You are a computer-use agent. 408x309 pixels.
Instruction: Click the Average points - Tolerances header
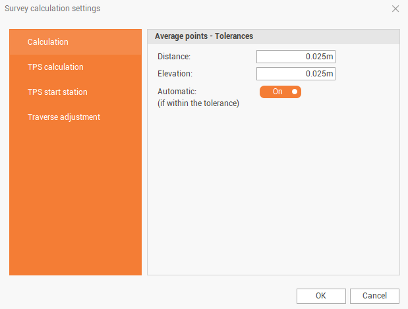point(204,36)
